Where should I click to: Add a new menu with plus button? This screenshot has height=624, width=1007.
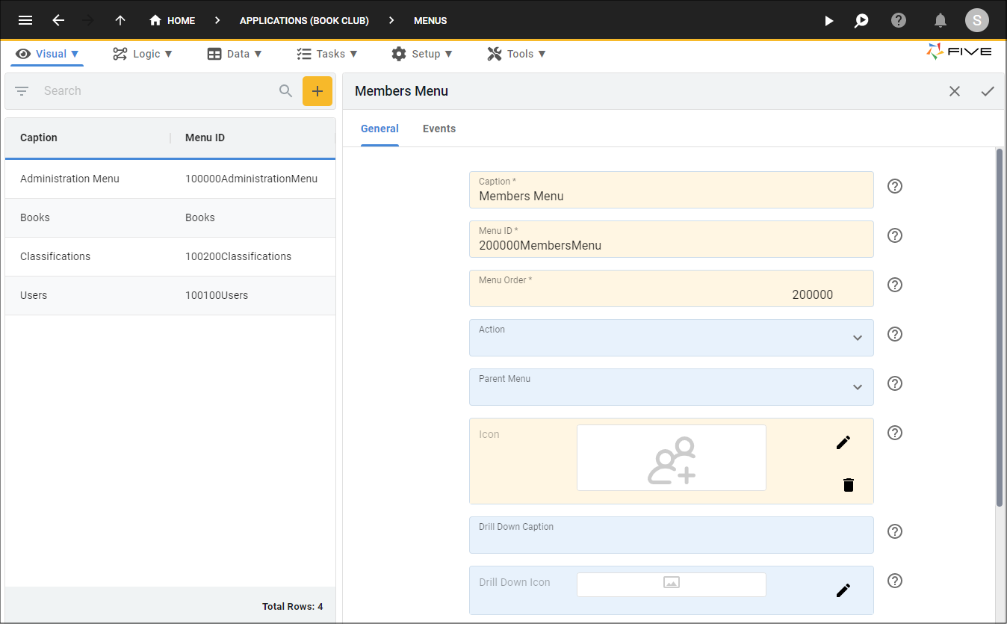317,91
